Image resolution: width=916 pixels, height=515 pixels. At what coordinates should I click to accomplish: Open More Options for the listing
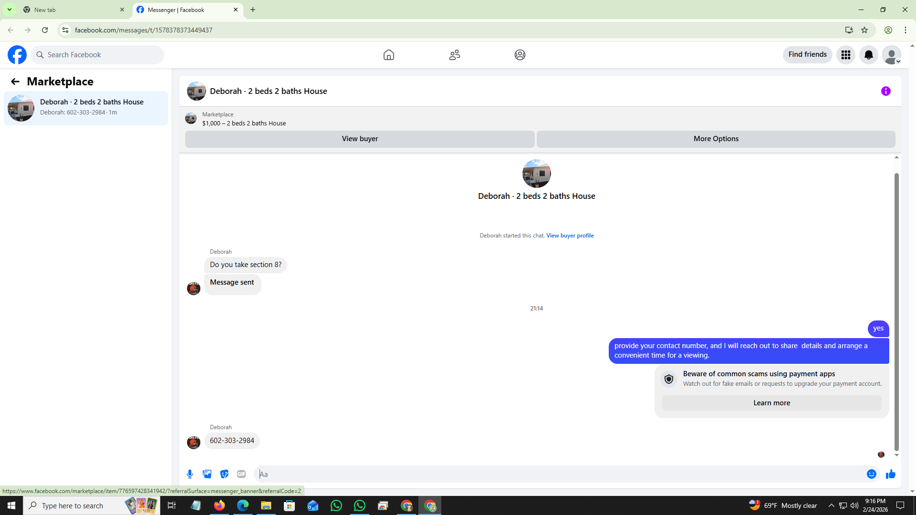[x=716, y=139]
